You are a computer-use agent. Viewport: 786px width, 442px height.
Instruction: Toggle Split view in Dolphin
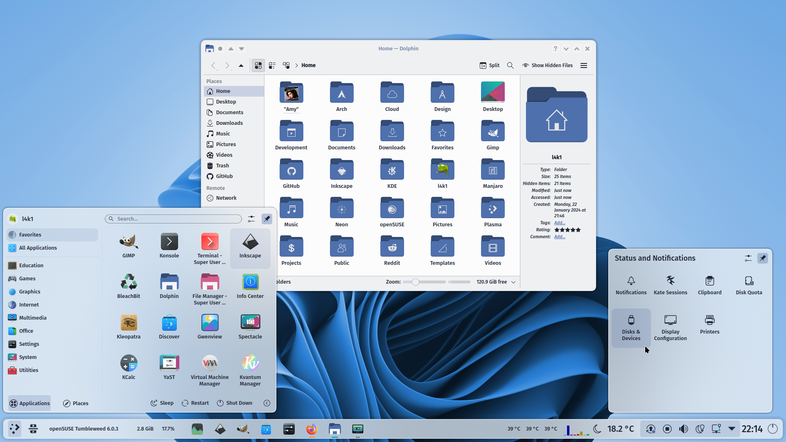coord(490,65)
